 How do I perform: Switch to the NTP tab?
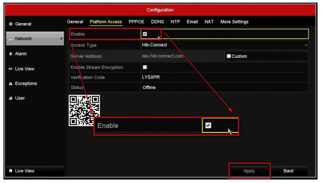(175, 22)
